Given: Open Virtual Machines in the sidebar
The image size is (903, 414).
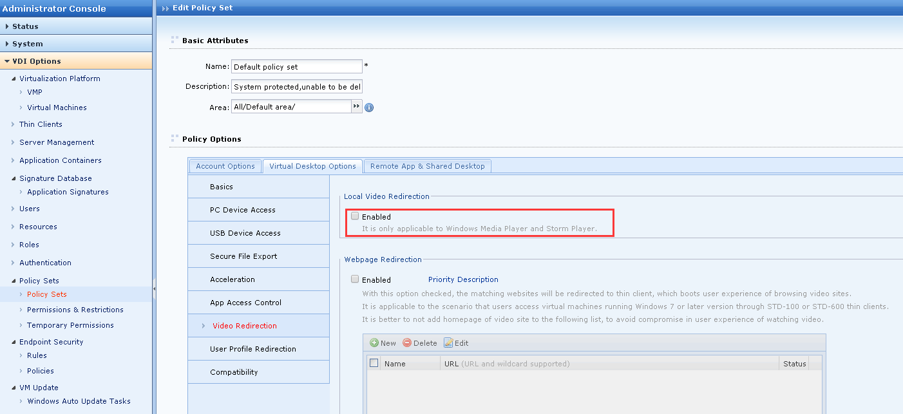Looking at the screenshot, I should [x=57, y=108].
